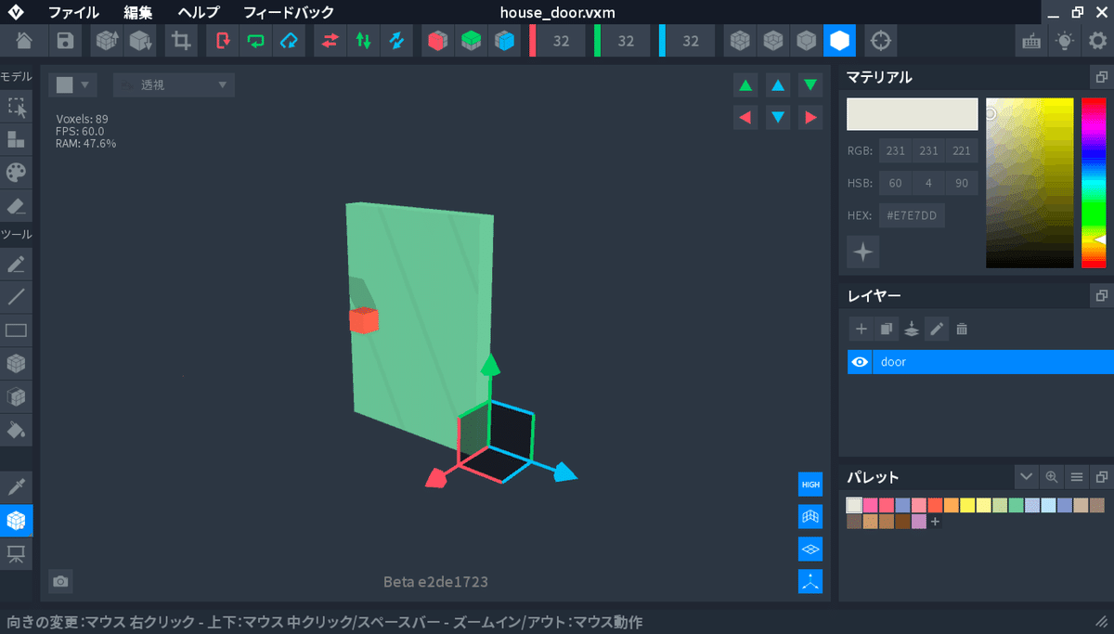This screenshot has width=1114, height=634.
Task: Delete layer with trash button
Action: (962, 329)
